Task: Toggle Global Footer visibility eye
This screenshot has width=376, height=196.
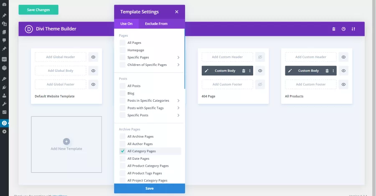Action: pyautogui.click(x=93, y=84)
